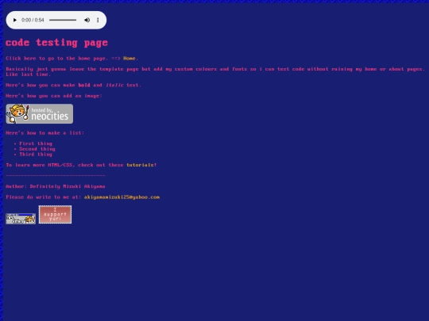429x321 pixels.
Task: Click the Author: Definitely Mizuki Akiyama line
Action: (x=56, y=186)
